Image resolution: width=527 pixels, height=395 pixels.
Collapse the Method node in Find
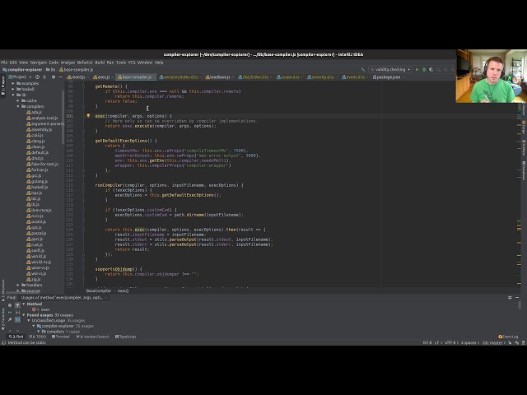[x=24, y=304]
